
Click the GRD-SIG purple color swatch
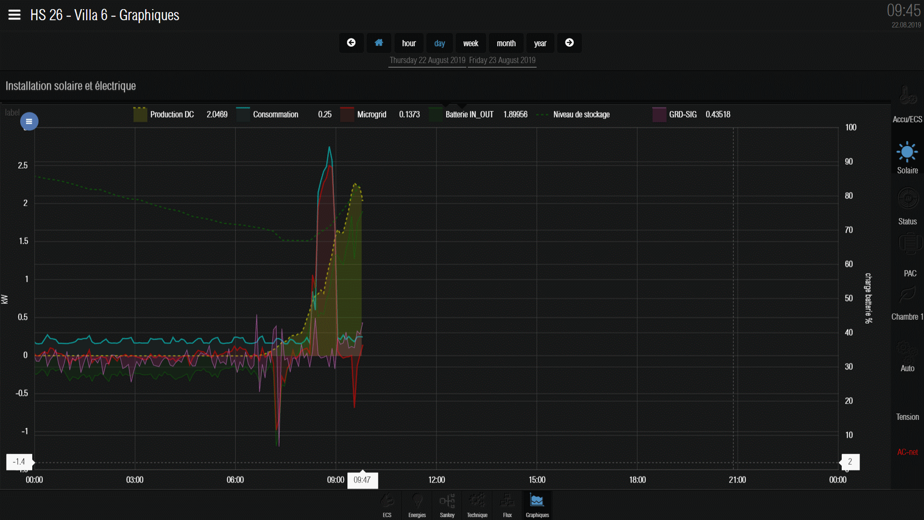click(x=659, y=115)
